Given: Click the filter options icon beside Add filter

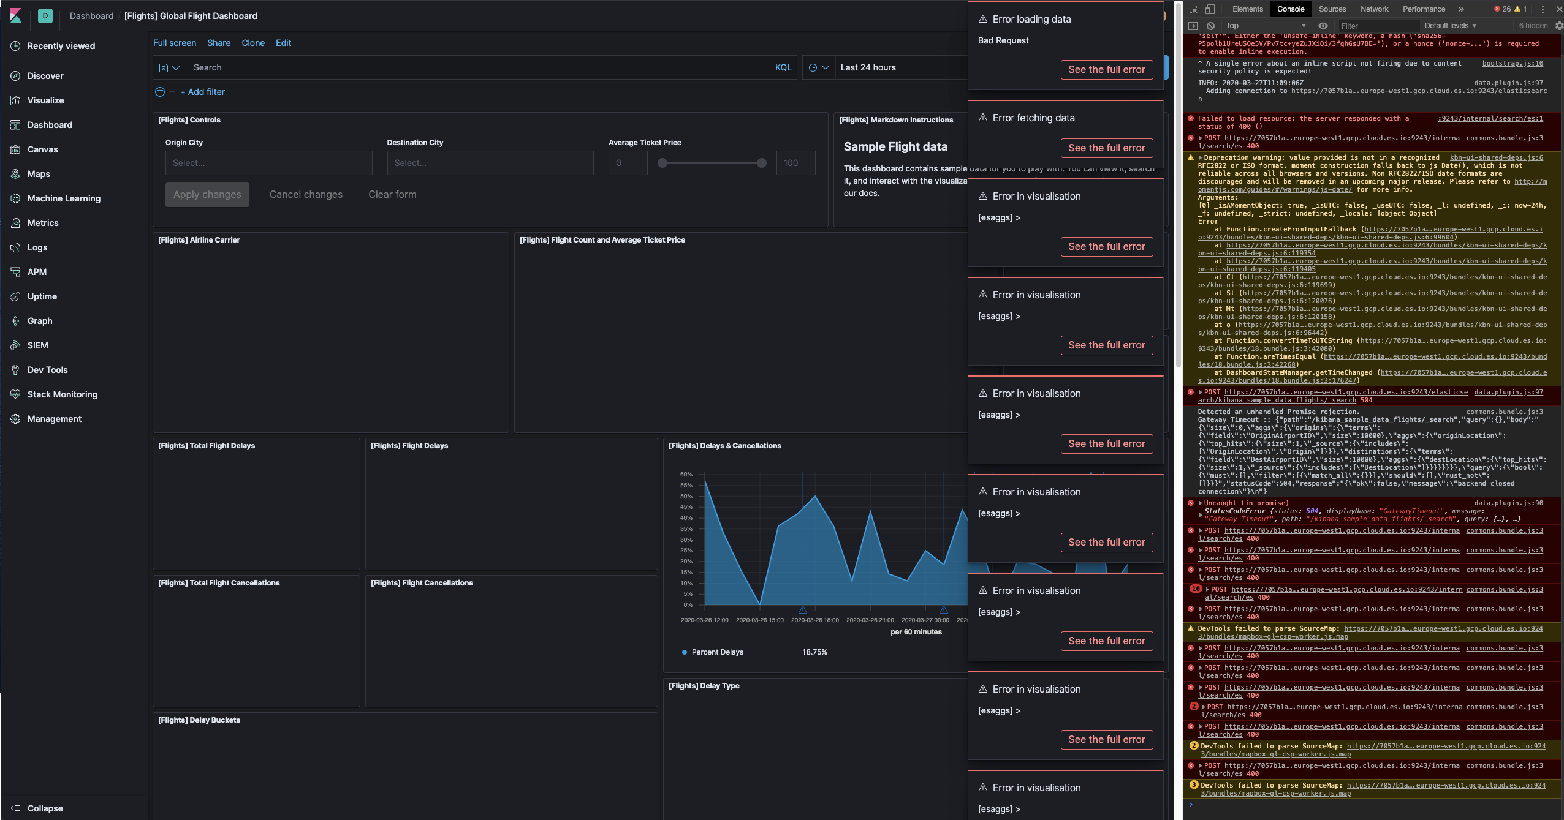Looking at the screenshot, I should click(160, 92).
